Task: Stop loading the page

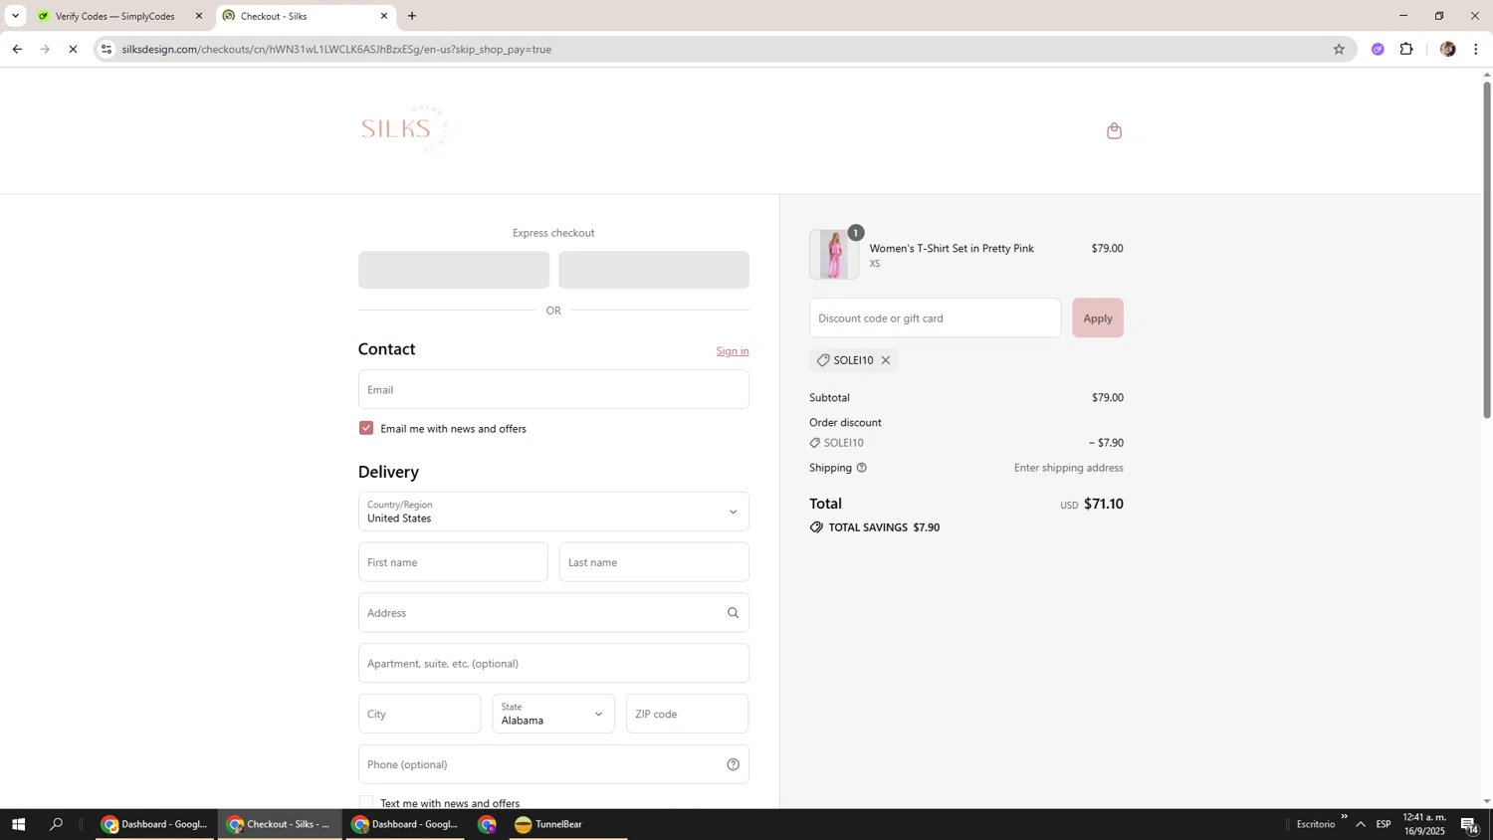Action: tap(73, 49)
